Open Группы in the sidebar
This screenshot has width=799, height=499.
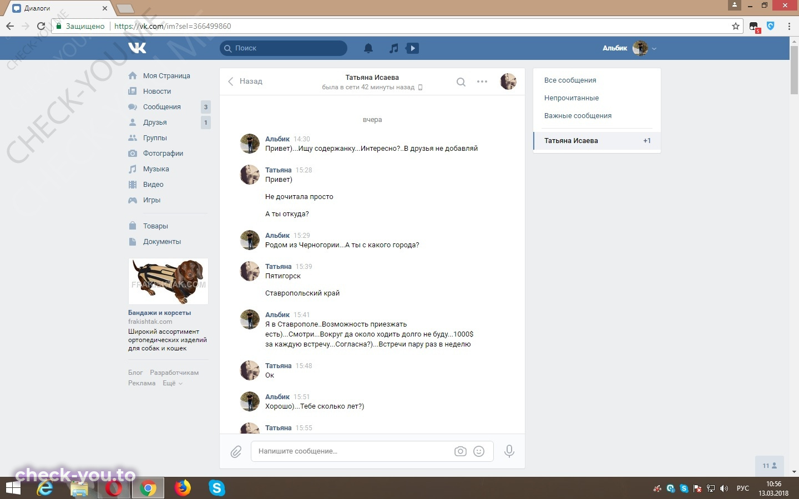pos(155,138)
